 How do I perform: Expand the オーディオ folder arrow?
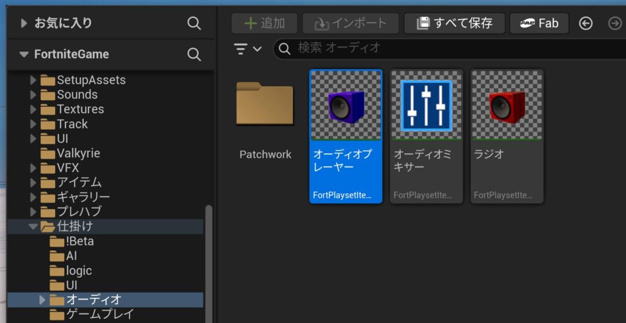coord(42,300)
